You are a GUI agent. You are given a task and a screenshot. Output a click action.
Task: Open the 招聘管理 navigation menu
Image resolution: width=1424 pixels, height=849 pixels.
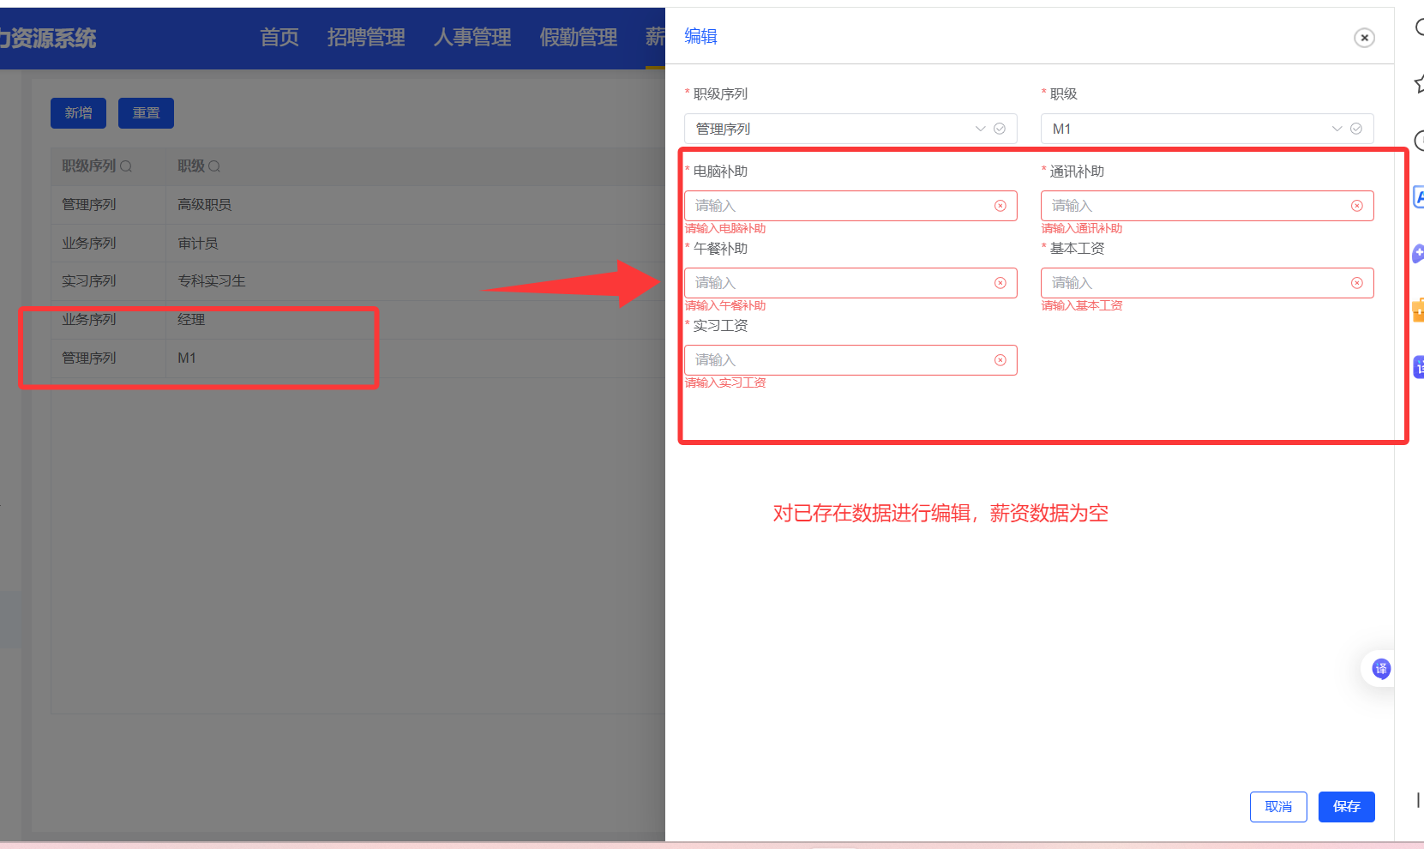click(366, 38)
